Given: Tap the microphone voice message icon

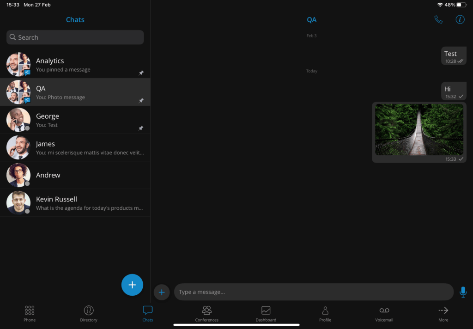Looking at the screenshot, I should [463, 292].
